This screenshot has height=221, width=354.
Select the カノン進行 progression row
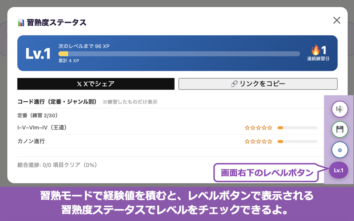click(167, 141)
